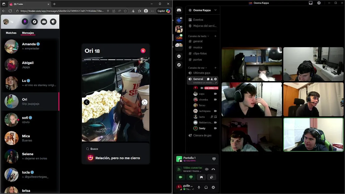This screenshot has width=345, height=194.
Task: Click the green-bordered webcam video tile
Action: click(313, 134)
